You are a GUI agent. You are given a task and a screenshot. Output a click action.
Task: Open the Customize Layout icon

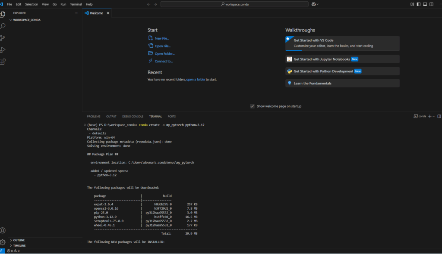(x=412, y=4)
